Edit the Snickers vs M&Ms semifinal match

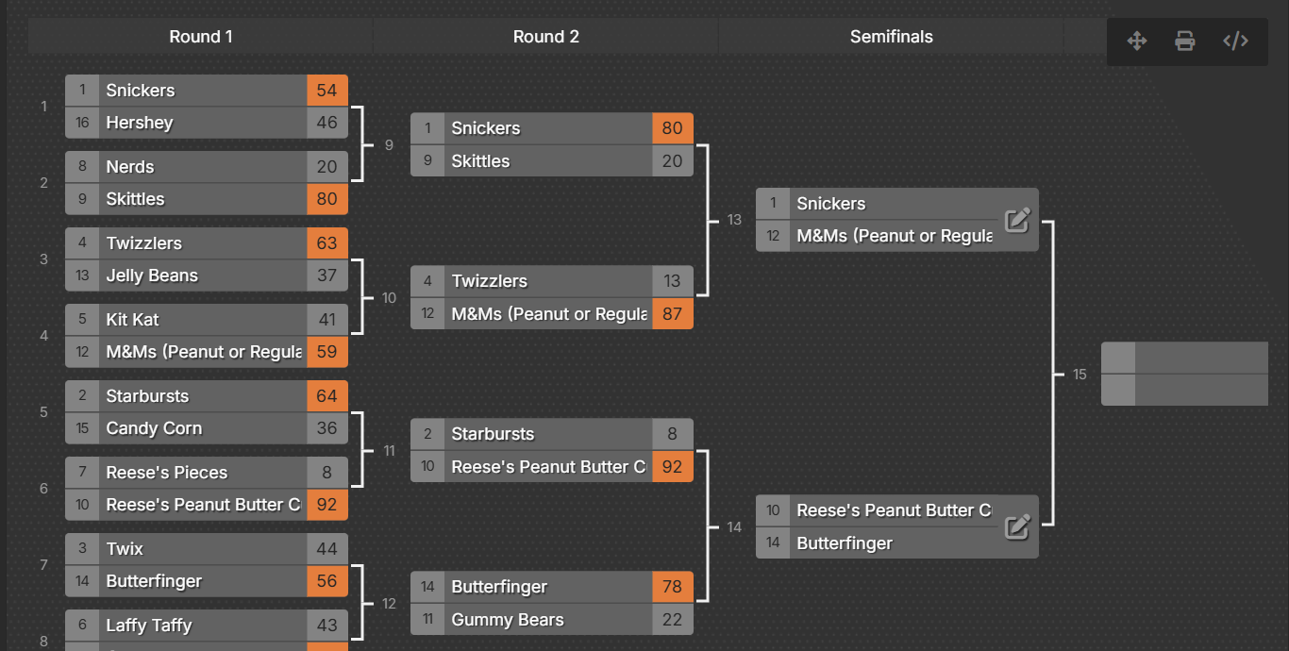point(1017,220)
